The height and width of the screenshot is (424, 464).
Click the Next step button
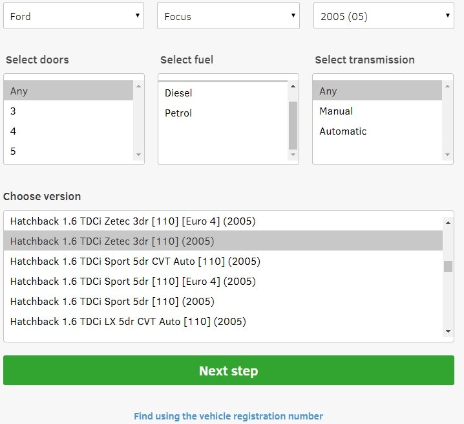click(x=229, y=370)
